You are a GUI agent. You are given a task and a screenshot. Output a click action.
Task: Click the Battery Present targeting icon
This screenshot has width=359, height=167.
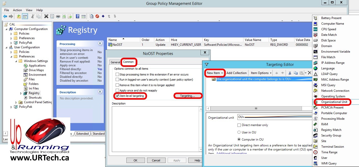click(x=315, y=18)
